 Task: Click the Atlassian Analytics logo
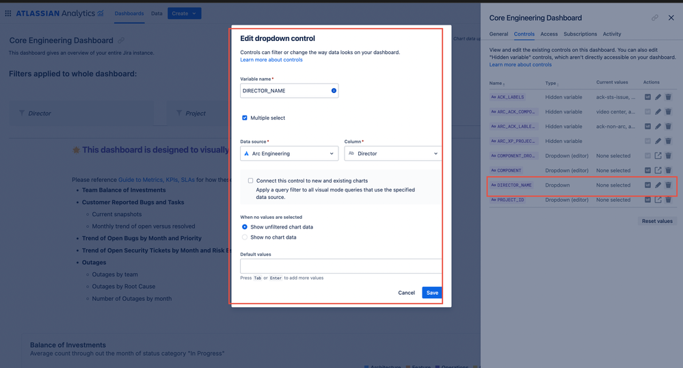(x=60, y=14)
